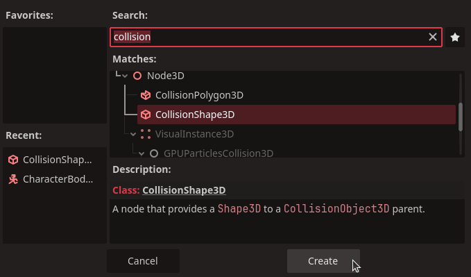Screen dimensions: 471x277
Task: Open the Shape3D link in description
Action: click(239, 209)
